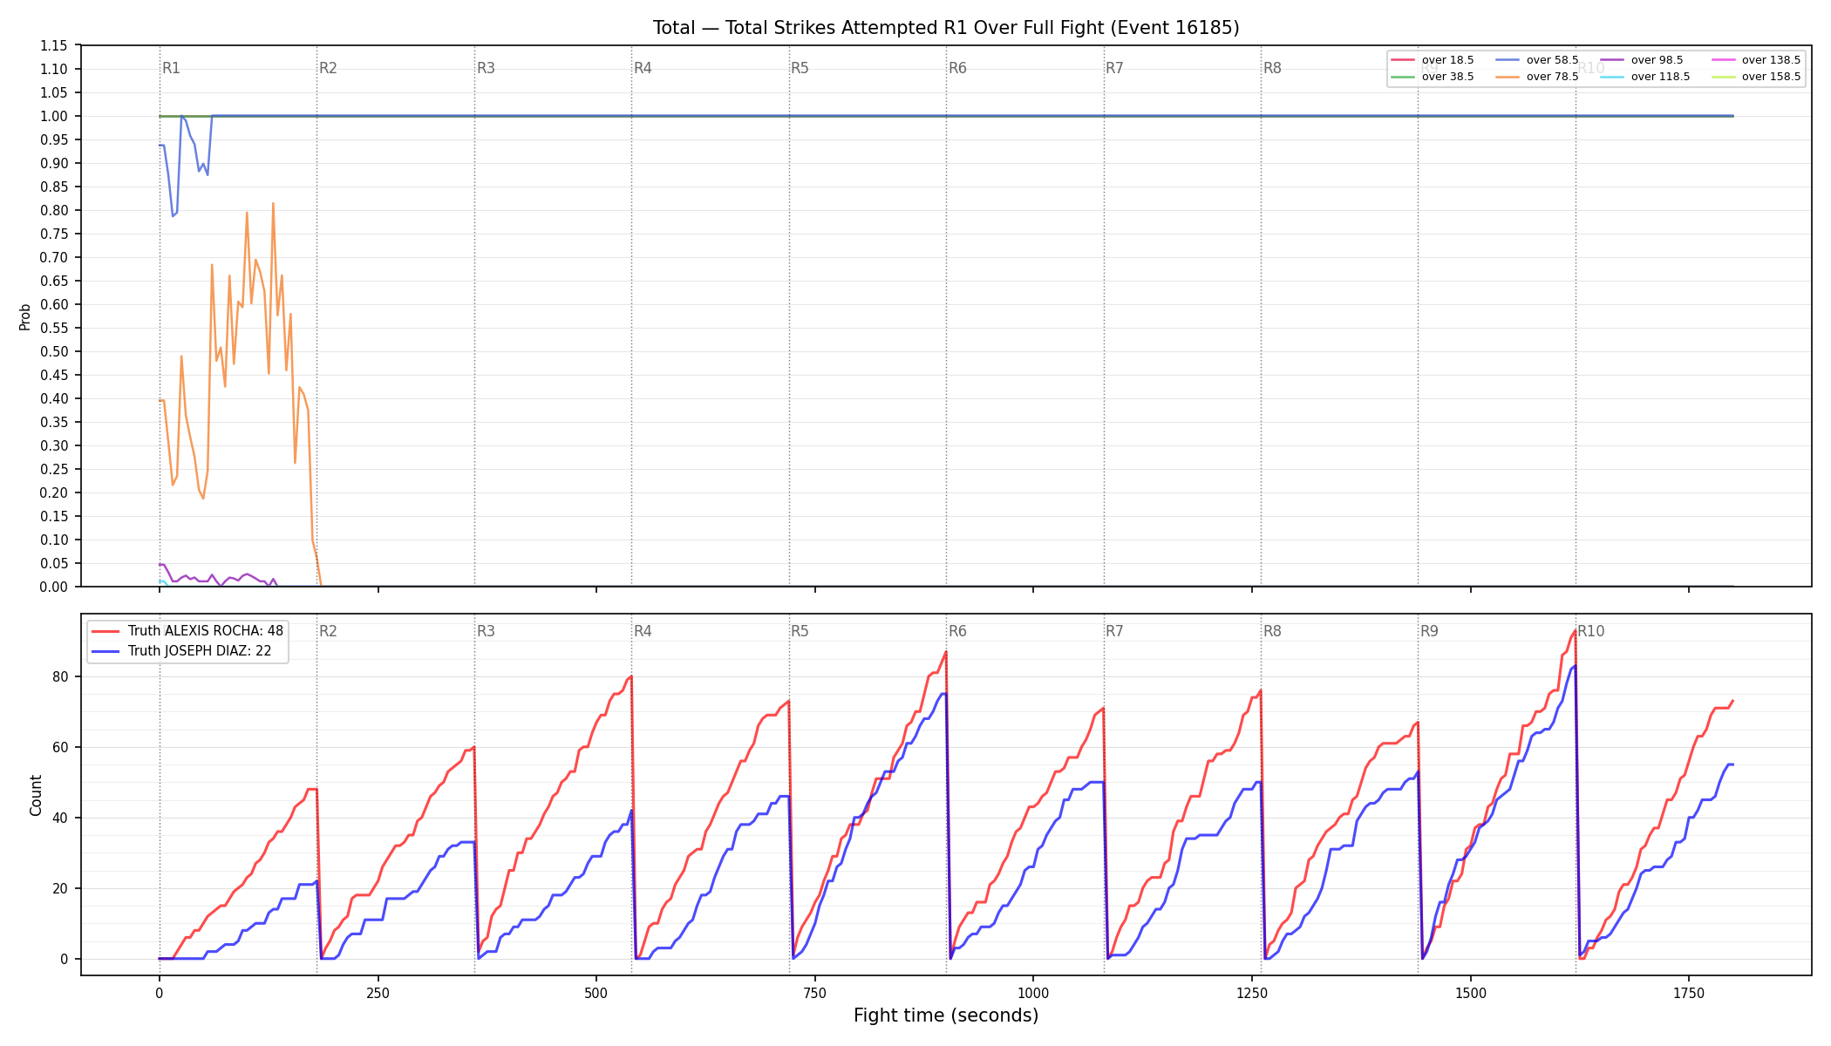Click the 'Count' y-axis label

[x=36, y=795]
